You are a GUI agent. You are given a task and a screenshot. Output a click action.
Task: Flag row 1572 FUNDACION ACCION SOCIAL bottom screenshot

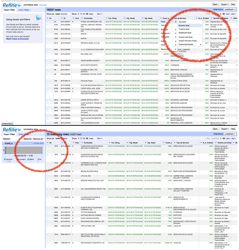pos(51,155)
